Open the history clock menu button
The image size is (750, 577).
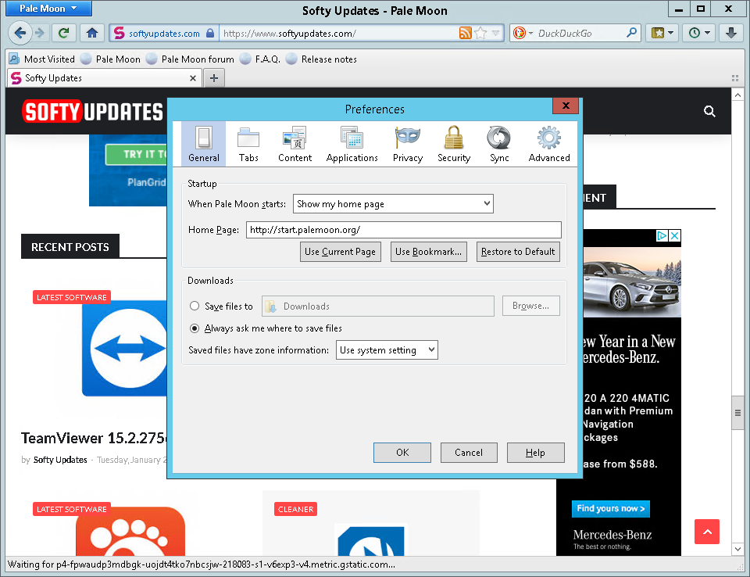click(699, 33)
